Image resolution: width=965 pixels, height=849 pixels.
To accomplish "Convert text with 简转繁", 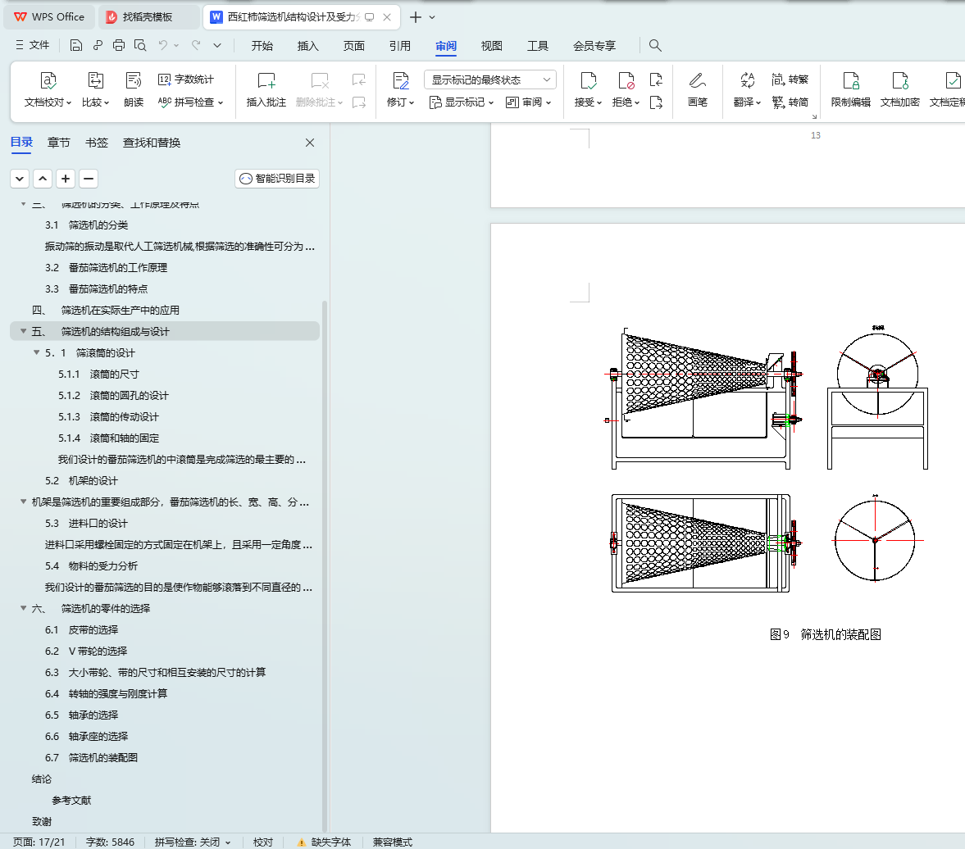I will click(x=790, y=79).
